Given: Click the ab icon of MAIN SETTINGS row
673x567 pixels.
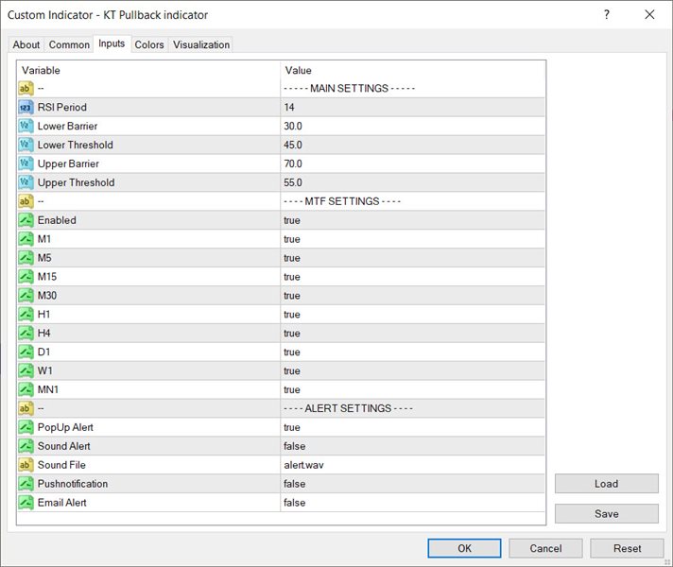Looking at the screenshot, I should tap(26, 89).
